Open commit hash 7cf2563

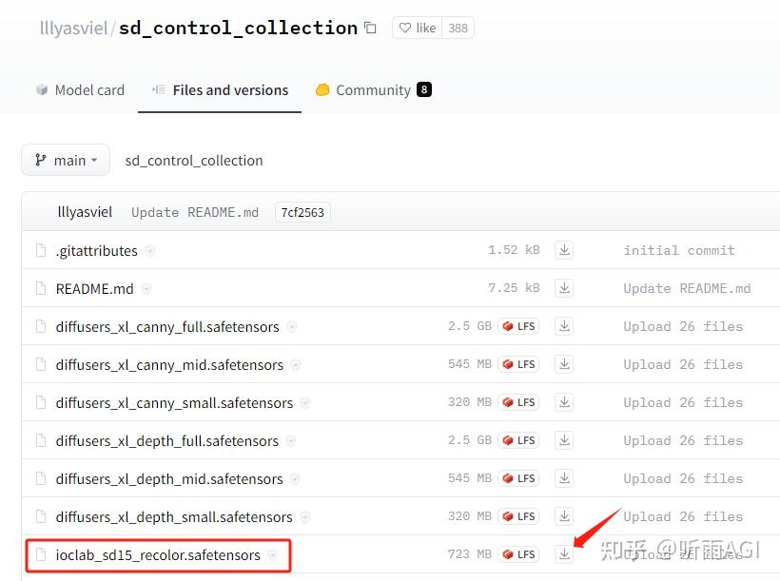(302, 212)
